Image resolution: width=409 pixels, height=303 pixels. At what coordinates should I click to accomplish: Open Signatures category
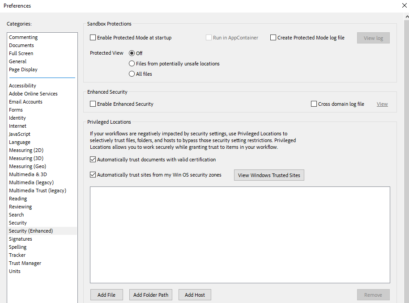(42, 239)
